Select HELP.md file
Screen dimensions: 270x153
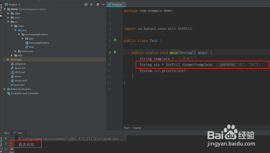point(19,72)
